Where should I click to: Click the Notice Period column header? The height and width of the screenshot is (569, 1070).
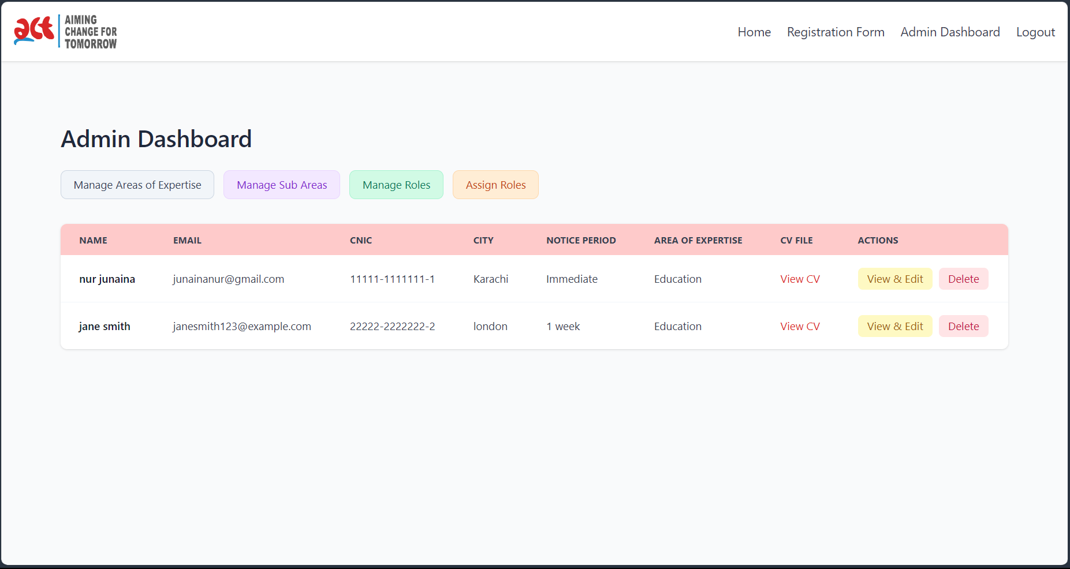[581, 241]
